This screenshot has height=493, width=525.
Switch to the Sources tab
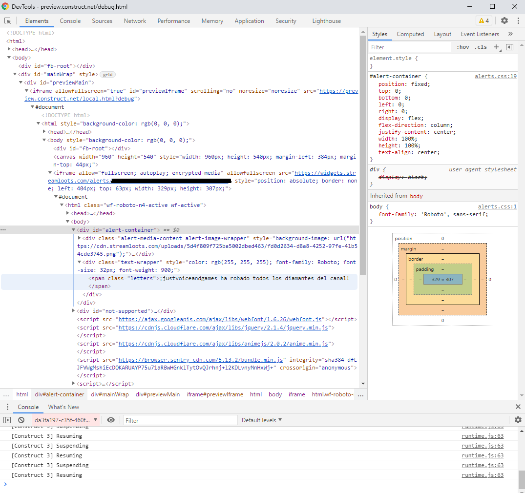click(102, 21)
